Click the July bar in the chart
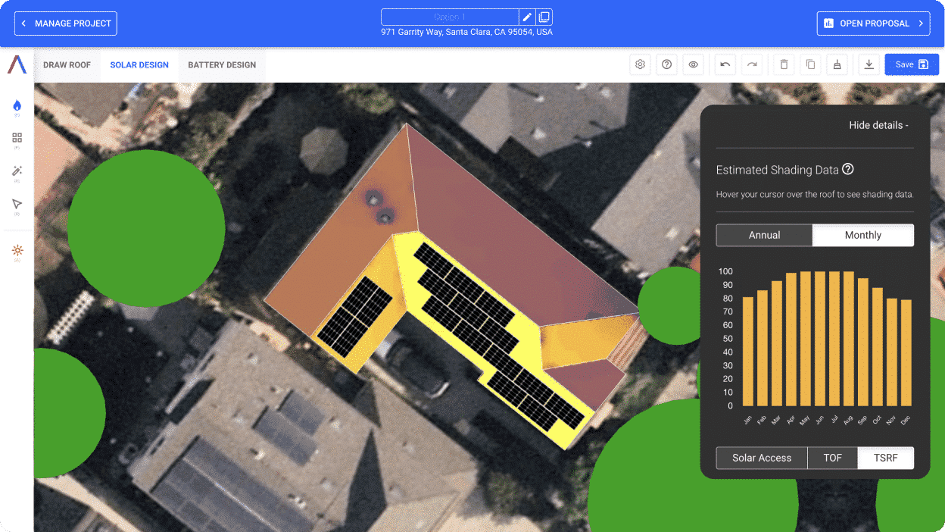 (834, 339)
